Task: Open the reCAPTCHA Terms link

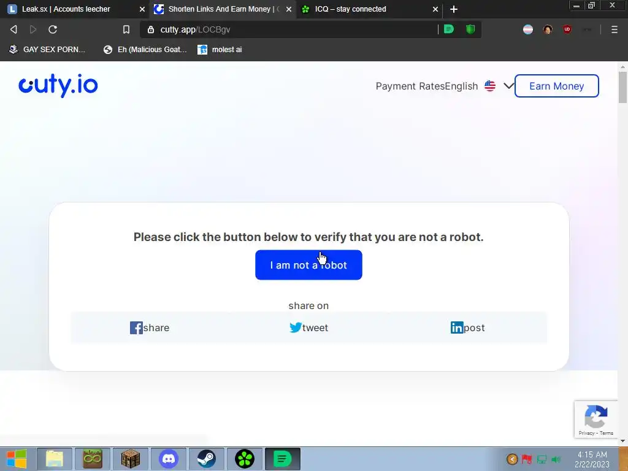Action: 607,433
